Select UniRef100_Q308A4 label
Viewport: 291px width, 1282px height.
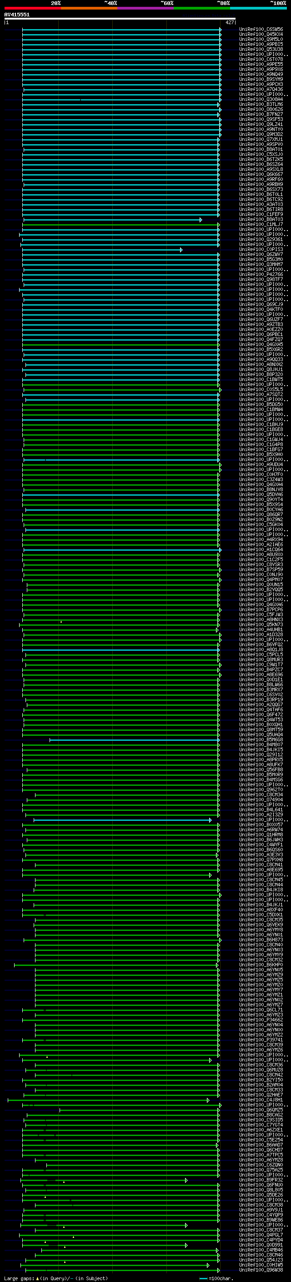coord(261,100)
